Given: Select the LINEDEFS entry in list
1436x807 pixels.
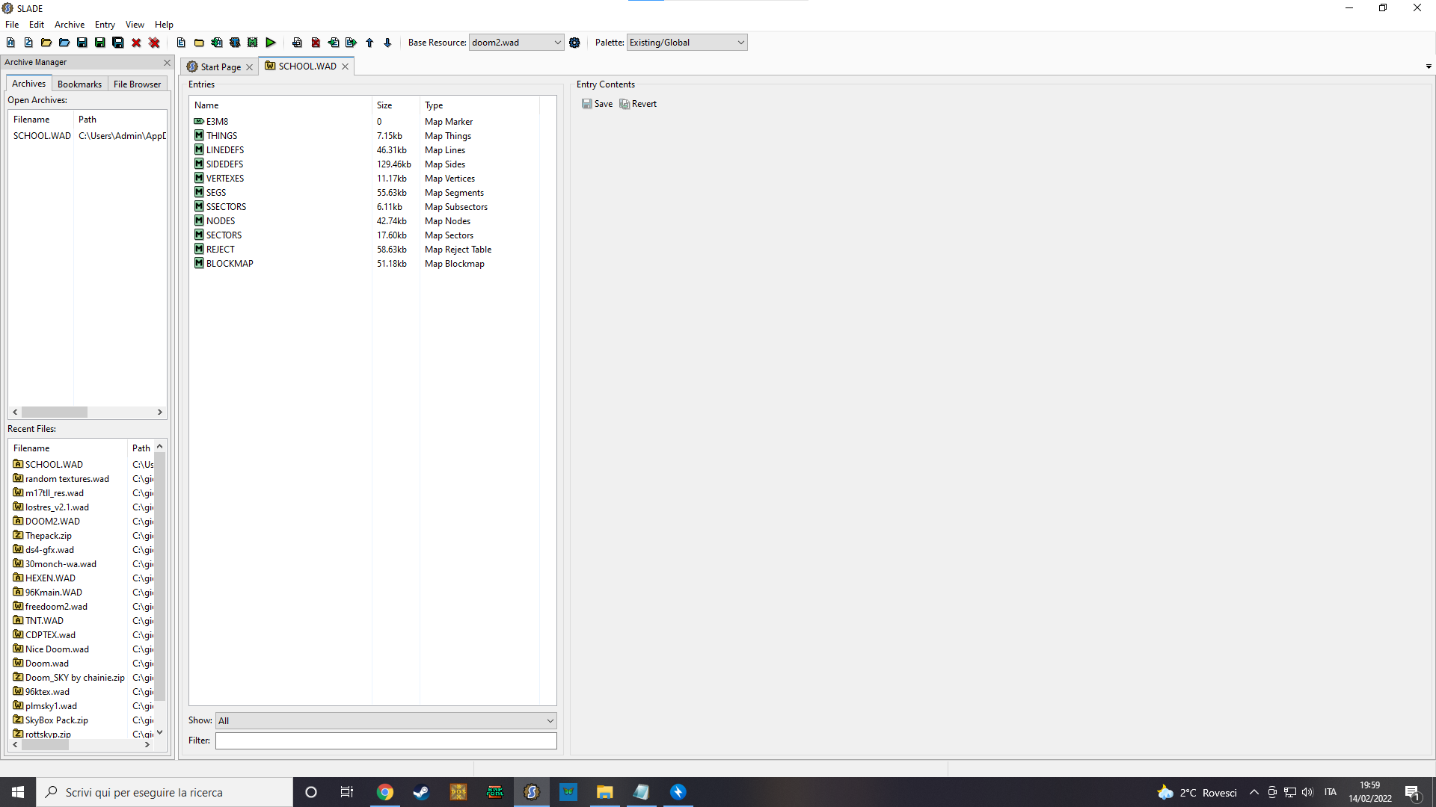Looking at the screenshot, I should coord(225,150).
